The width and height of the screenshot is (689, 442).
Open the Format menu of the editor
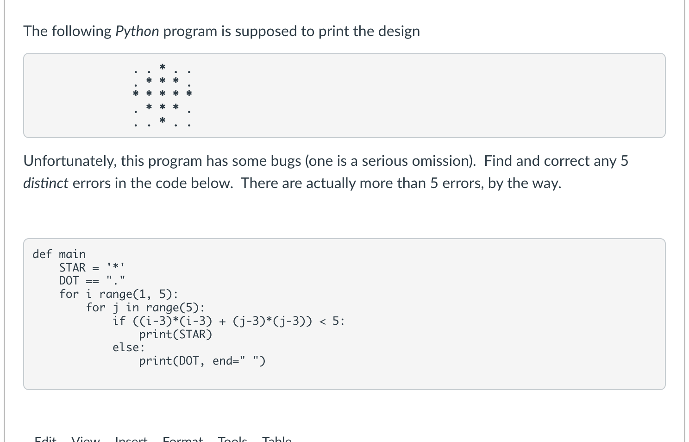tap(183, 439)
